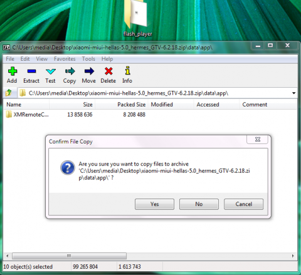Open the File menu

tap(10, 59)
